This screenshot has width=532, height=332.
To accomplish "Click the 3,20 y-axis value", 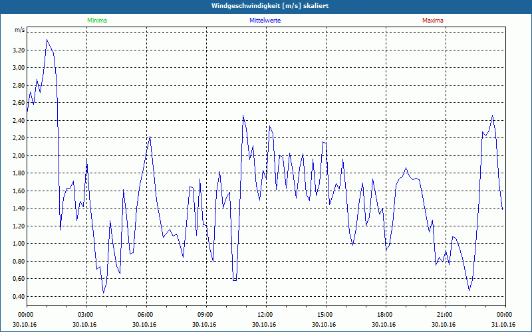I will tap(20, 50).
